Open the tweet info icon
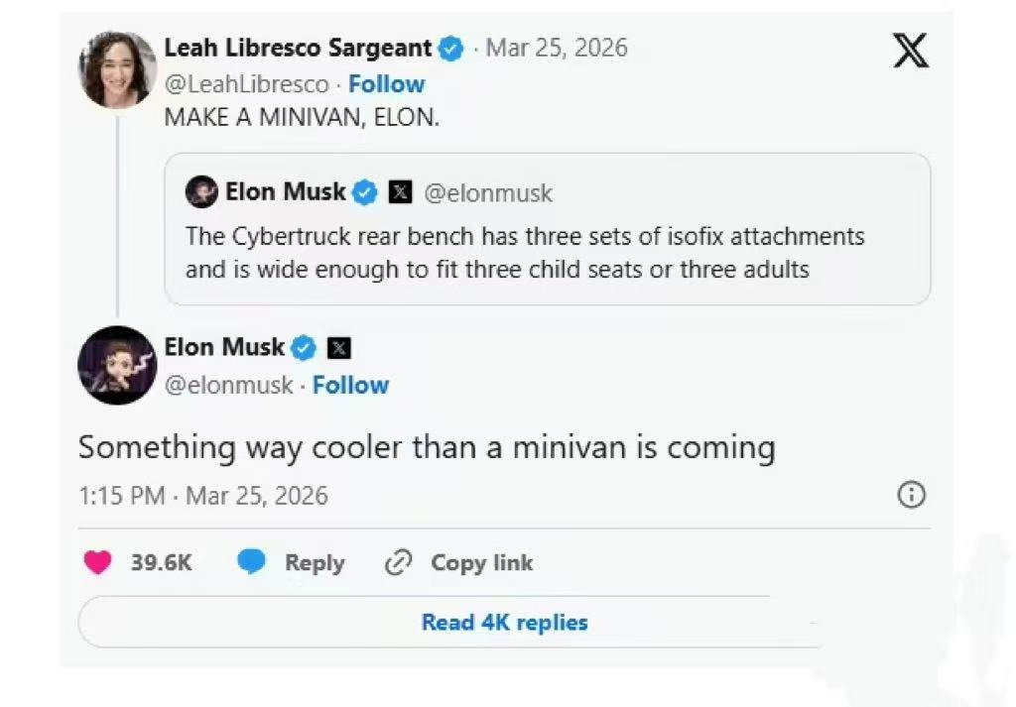The image size is (1016, 707). coord(910,495)
